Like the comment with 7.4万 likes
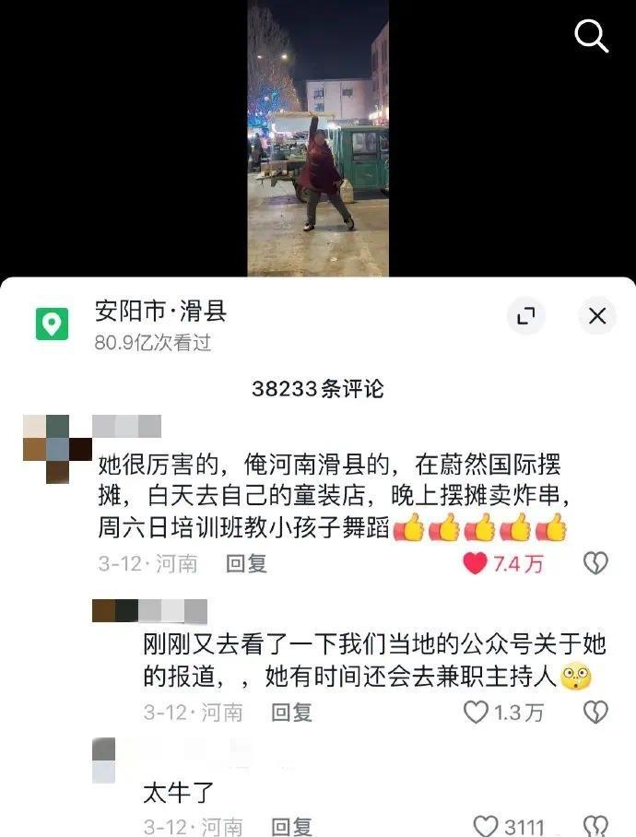The width and height of the screenshot is (636, 837). (475, 564)
